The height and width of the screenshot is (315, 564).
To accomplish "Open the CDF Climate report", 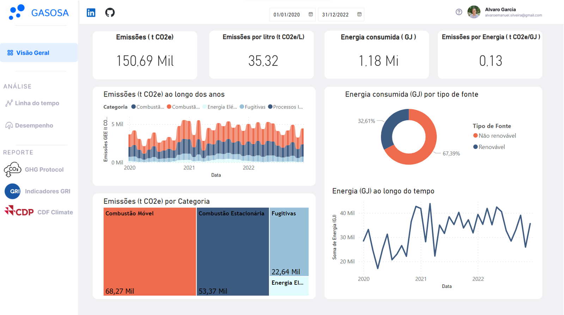I will tap(55, 212).
